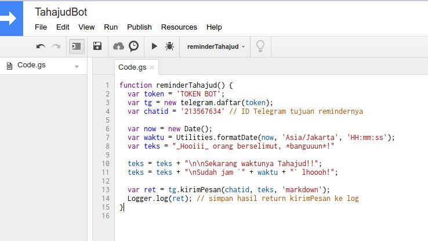
Task: Close the Code.gs tab
Action: (152, 67)
